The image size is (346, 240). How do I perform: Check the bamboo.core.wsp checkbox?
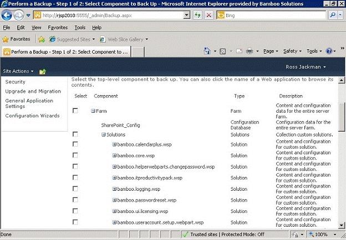click(75, 155)
